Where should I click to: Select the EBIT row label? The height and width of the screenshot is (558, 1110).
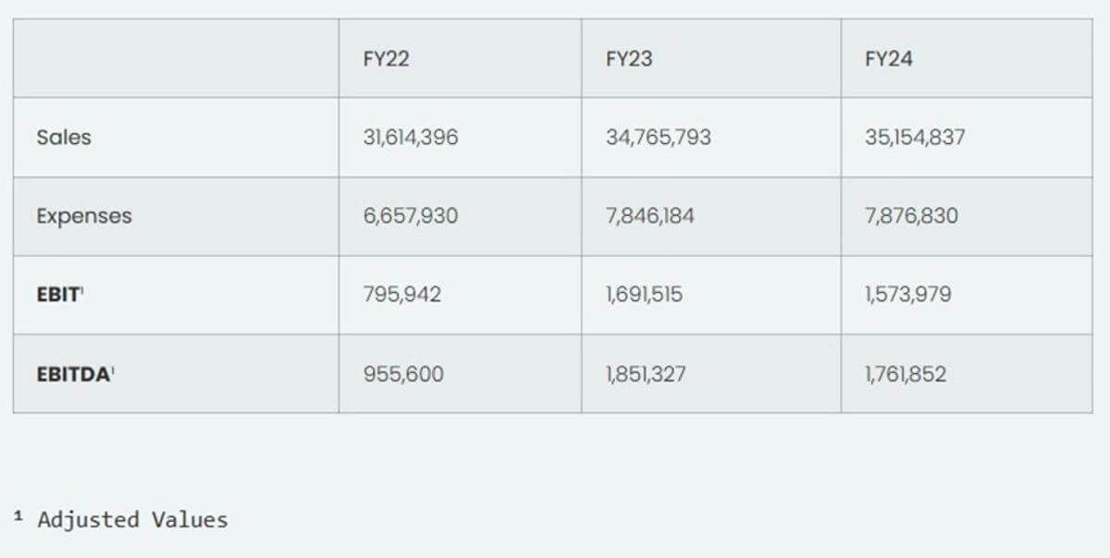coord(59,295)
